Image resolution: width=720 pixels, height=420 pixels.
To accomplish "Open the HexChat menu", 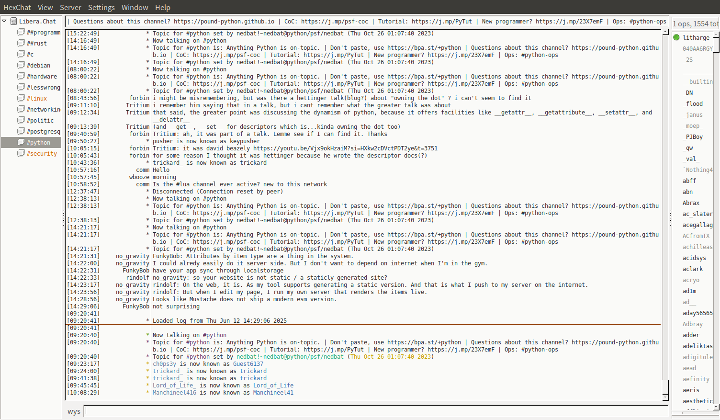I will pyautogui.click(x=17, y=7).
